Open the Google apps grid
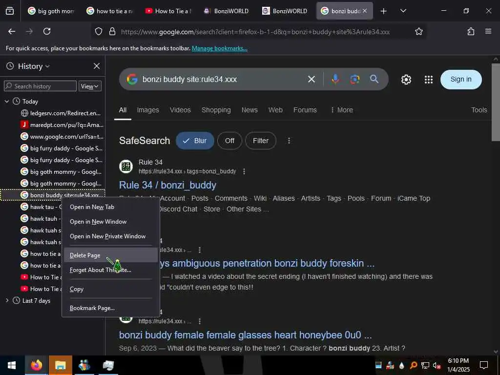Viewport: 500px width, 375px height. coord(429,80)
